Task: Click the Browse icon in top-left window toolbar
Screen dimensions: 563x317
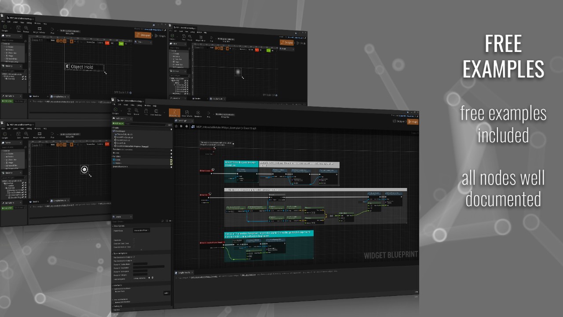Action: tap(26, 29)
